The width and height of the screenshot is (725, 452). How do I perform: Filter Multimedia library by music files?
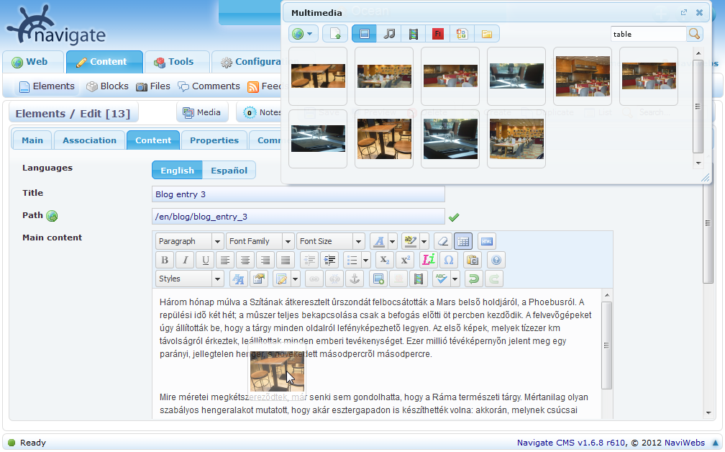[389, 33]
